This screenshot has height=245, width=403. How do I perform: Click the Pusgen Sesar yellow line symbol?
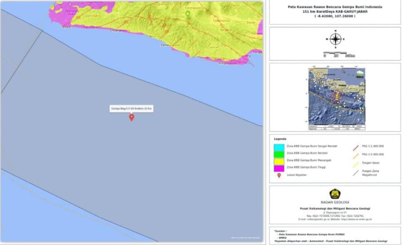[x=356, y=164]
